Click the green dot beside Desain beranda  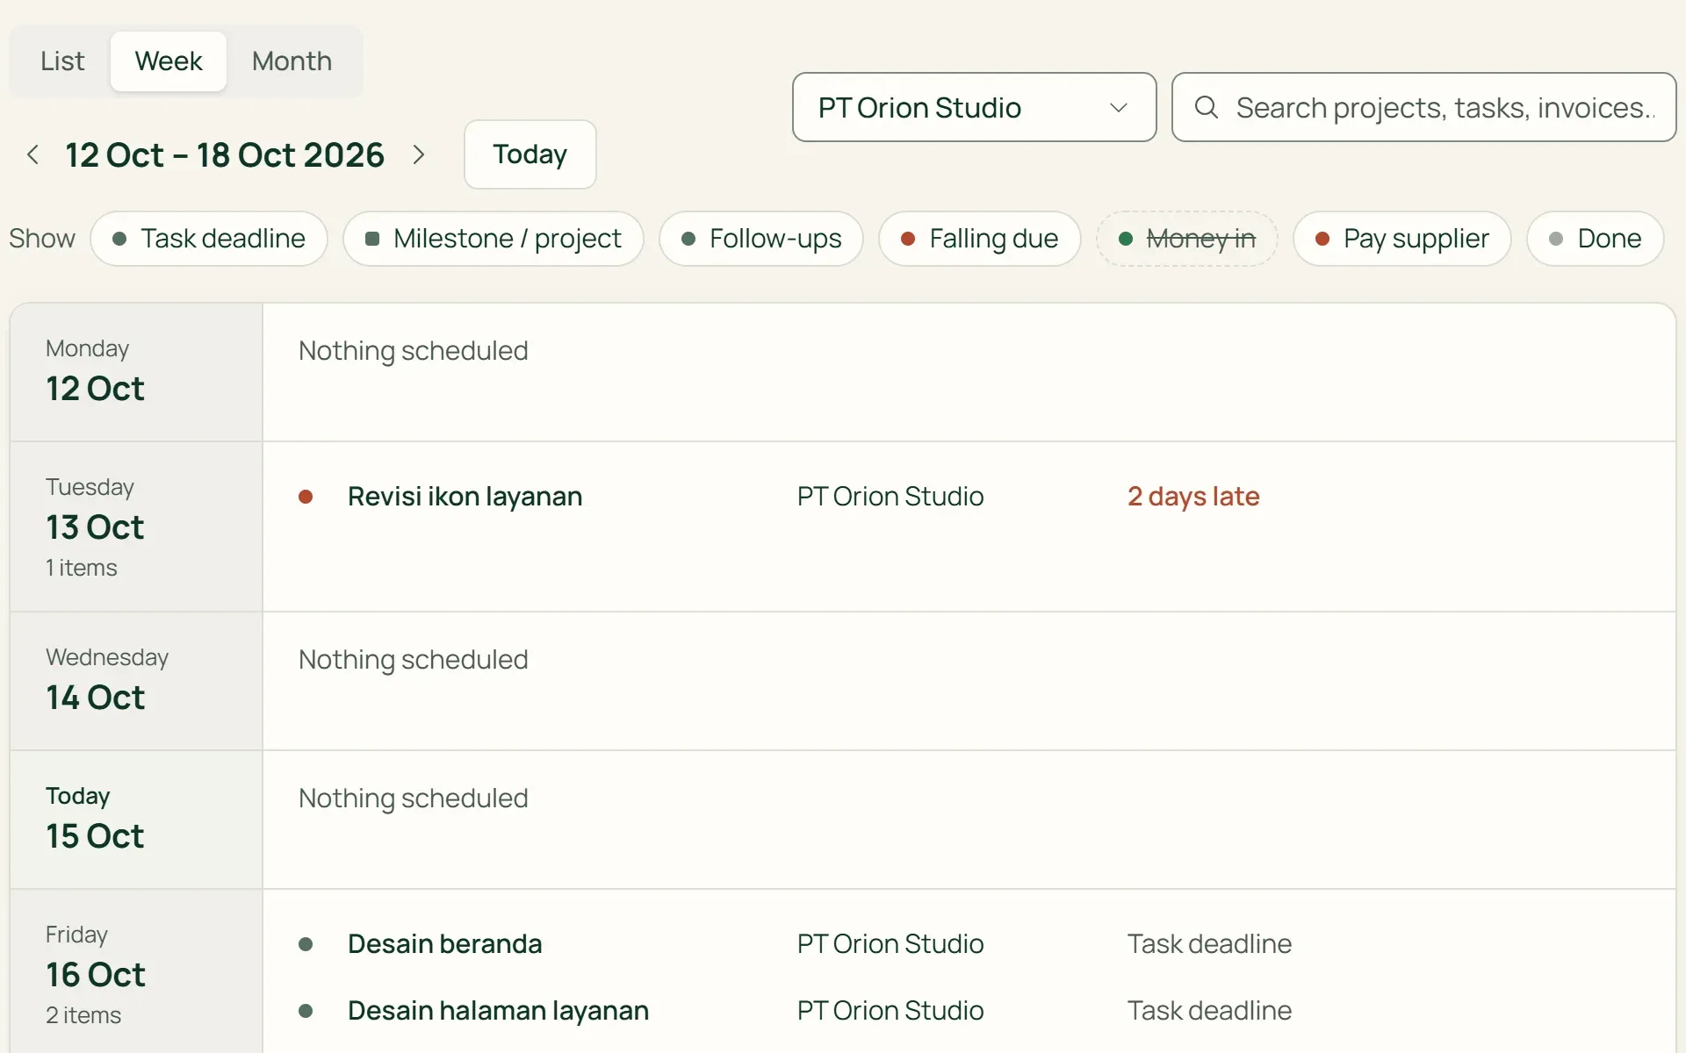pos(306,944)
